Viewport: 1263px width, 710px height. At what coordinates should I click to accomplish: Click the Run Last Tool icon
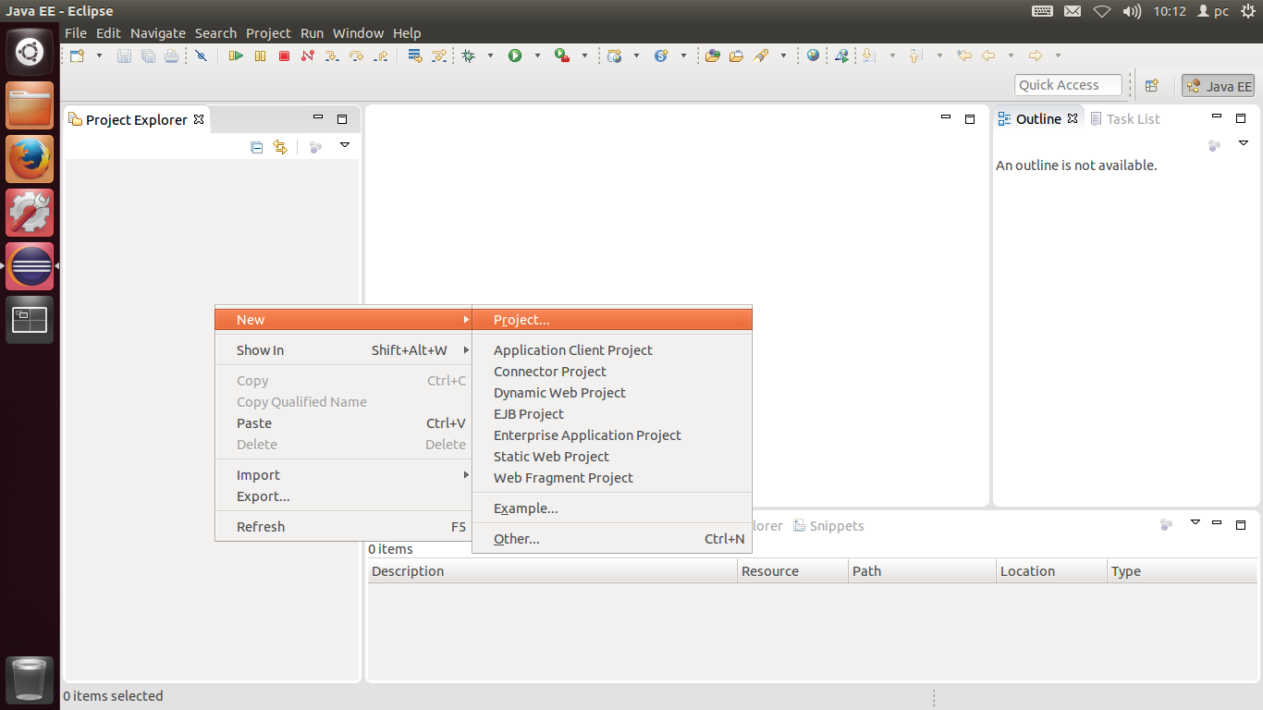click(x=562, y=55)
